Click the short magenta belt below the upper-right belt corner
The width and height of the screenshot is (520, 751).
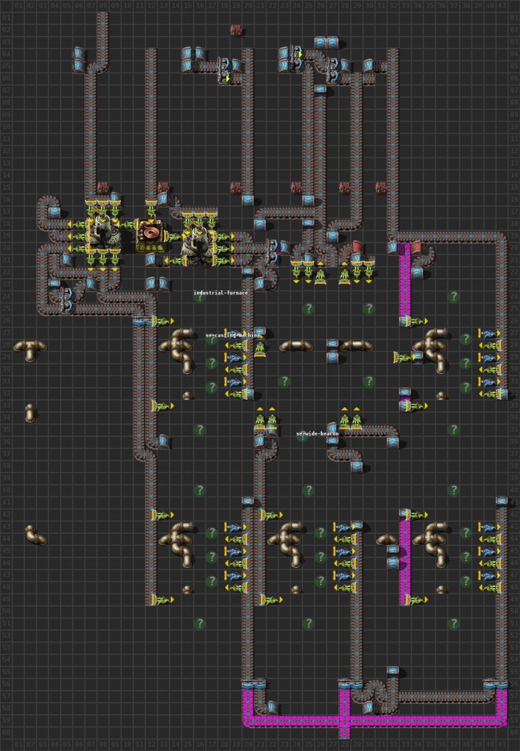click(405, 280)
